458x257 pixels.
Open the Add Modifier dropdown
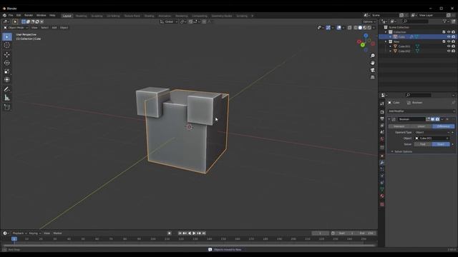point(422,111)
